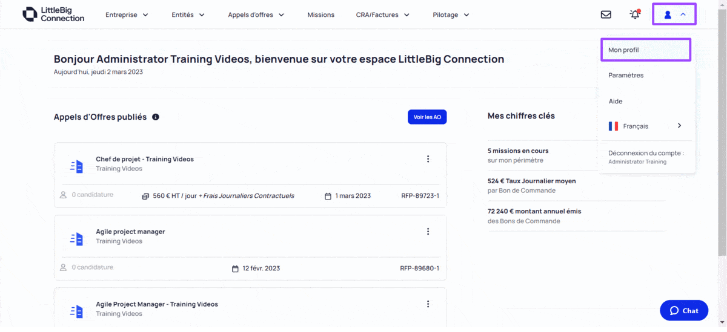The height and width of the screenshot is (332, 727).
Task: Click 560 € HT / jour rate text
Action: point(174,196)
